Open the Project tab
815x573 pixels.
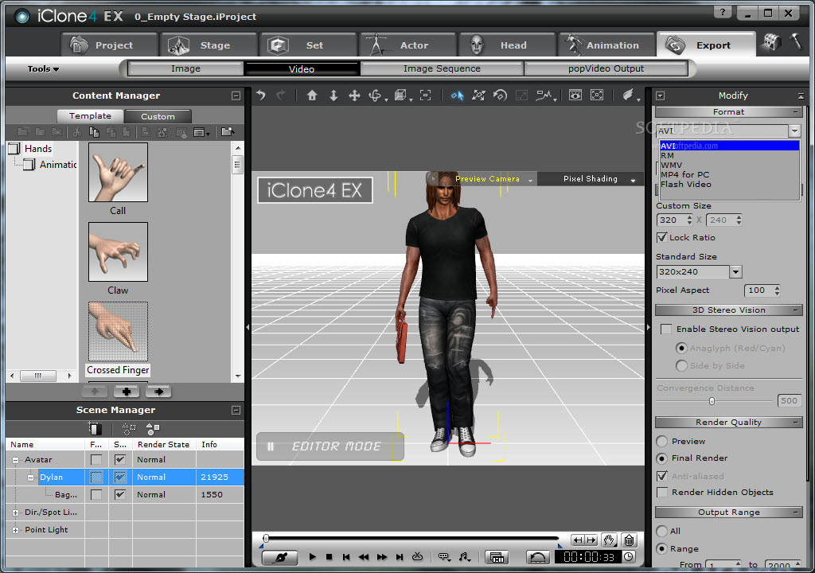(108, 45)
